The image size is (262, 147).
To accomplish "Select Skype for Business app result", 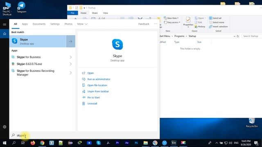I will point(29,57).
